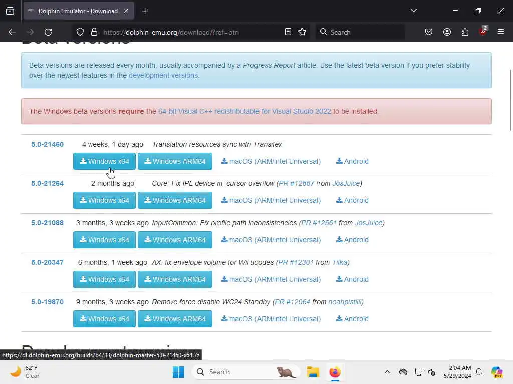The image size is (513, 384).
Task: Download 5.0-20347 Windows x64 build
Action: click(x=104, y=279)
